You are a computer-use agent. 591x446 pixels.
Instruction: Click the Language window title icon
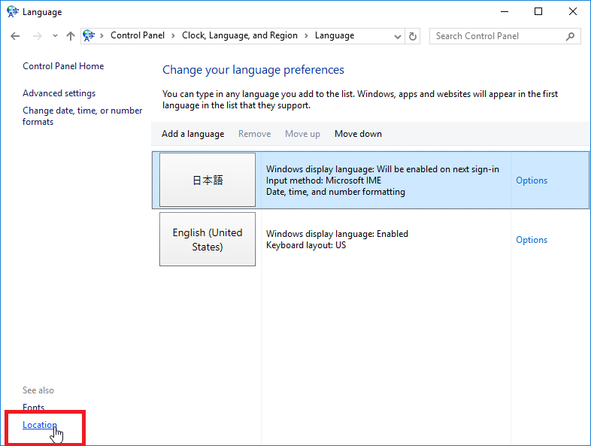(x=12, y=12)
